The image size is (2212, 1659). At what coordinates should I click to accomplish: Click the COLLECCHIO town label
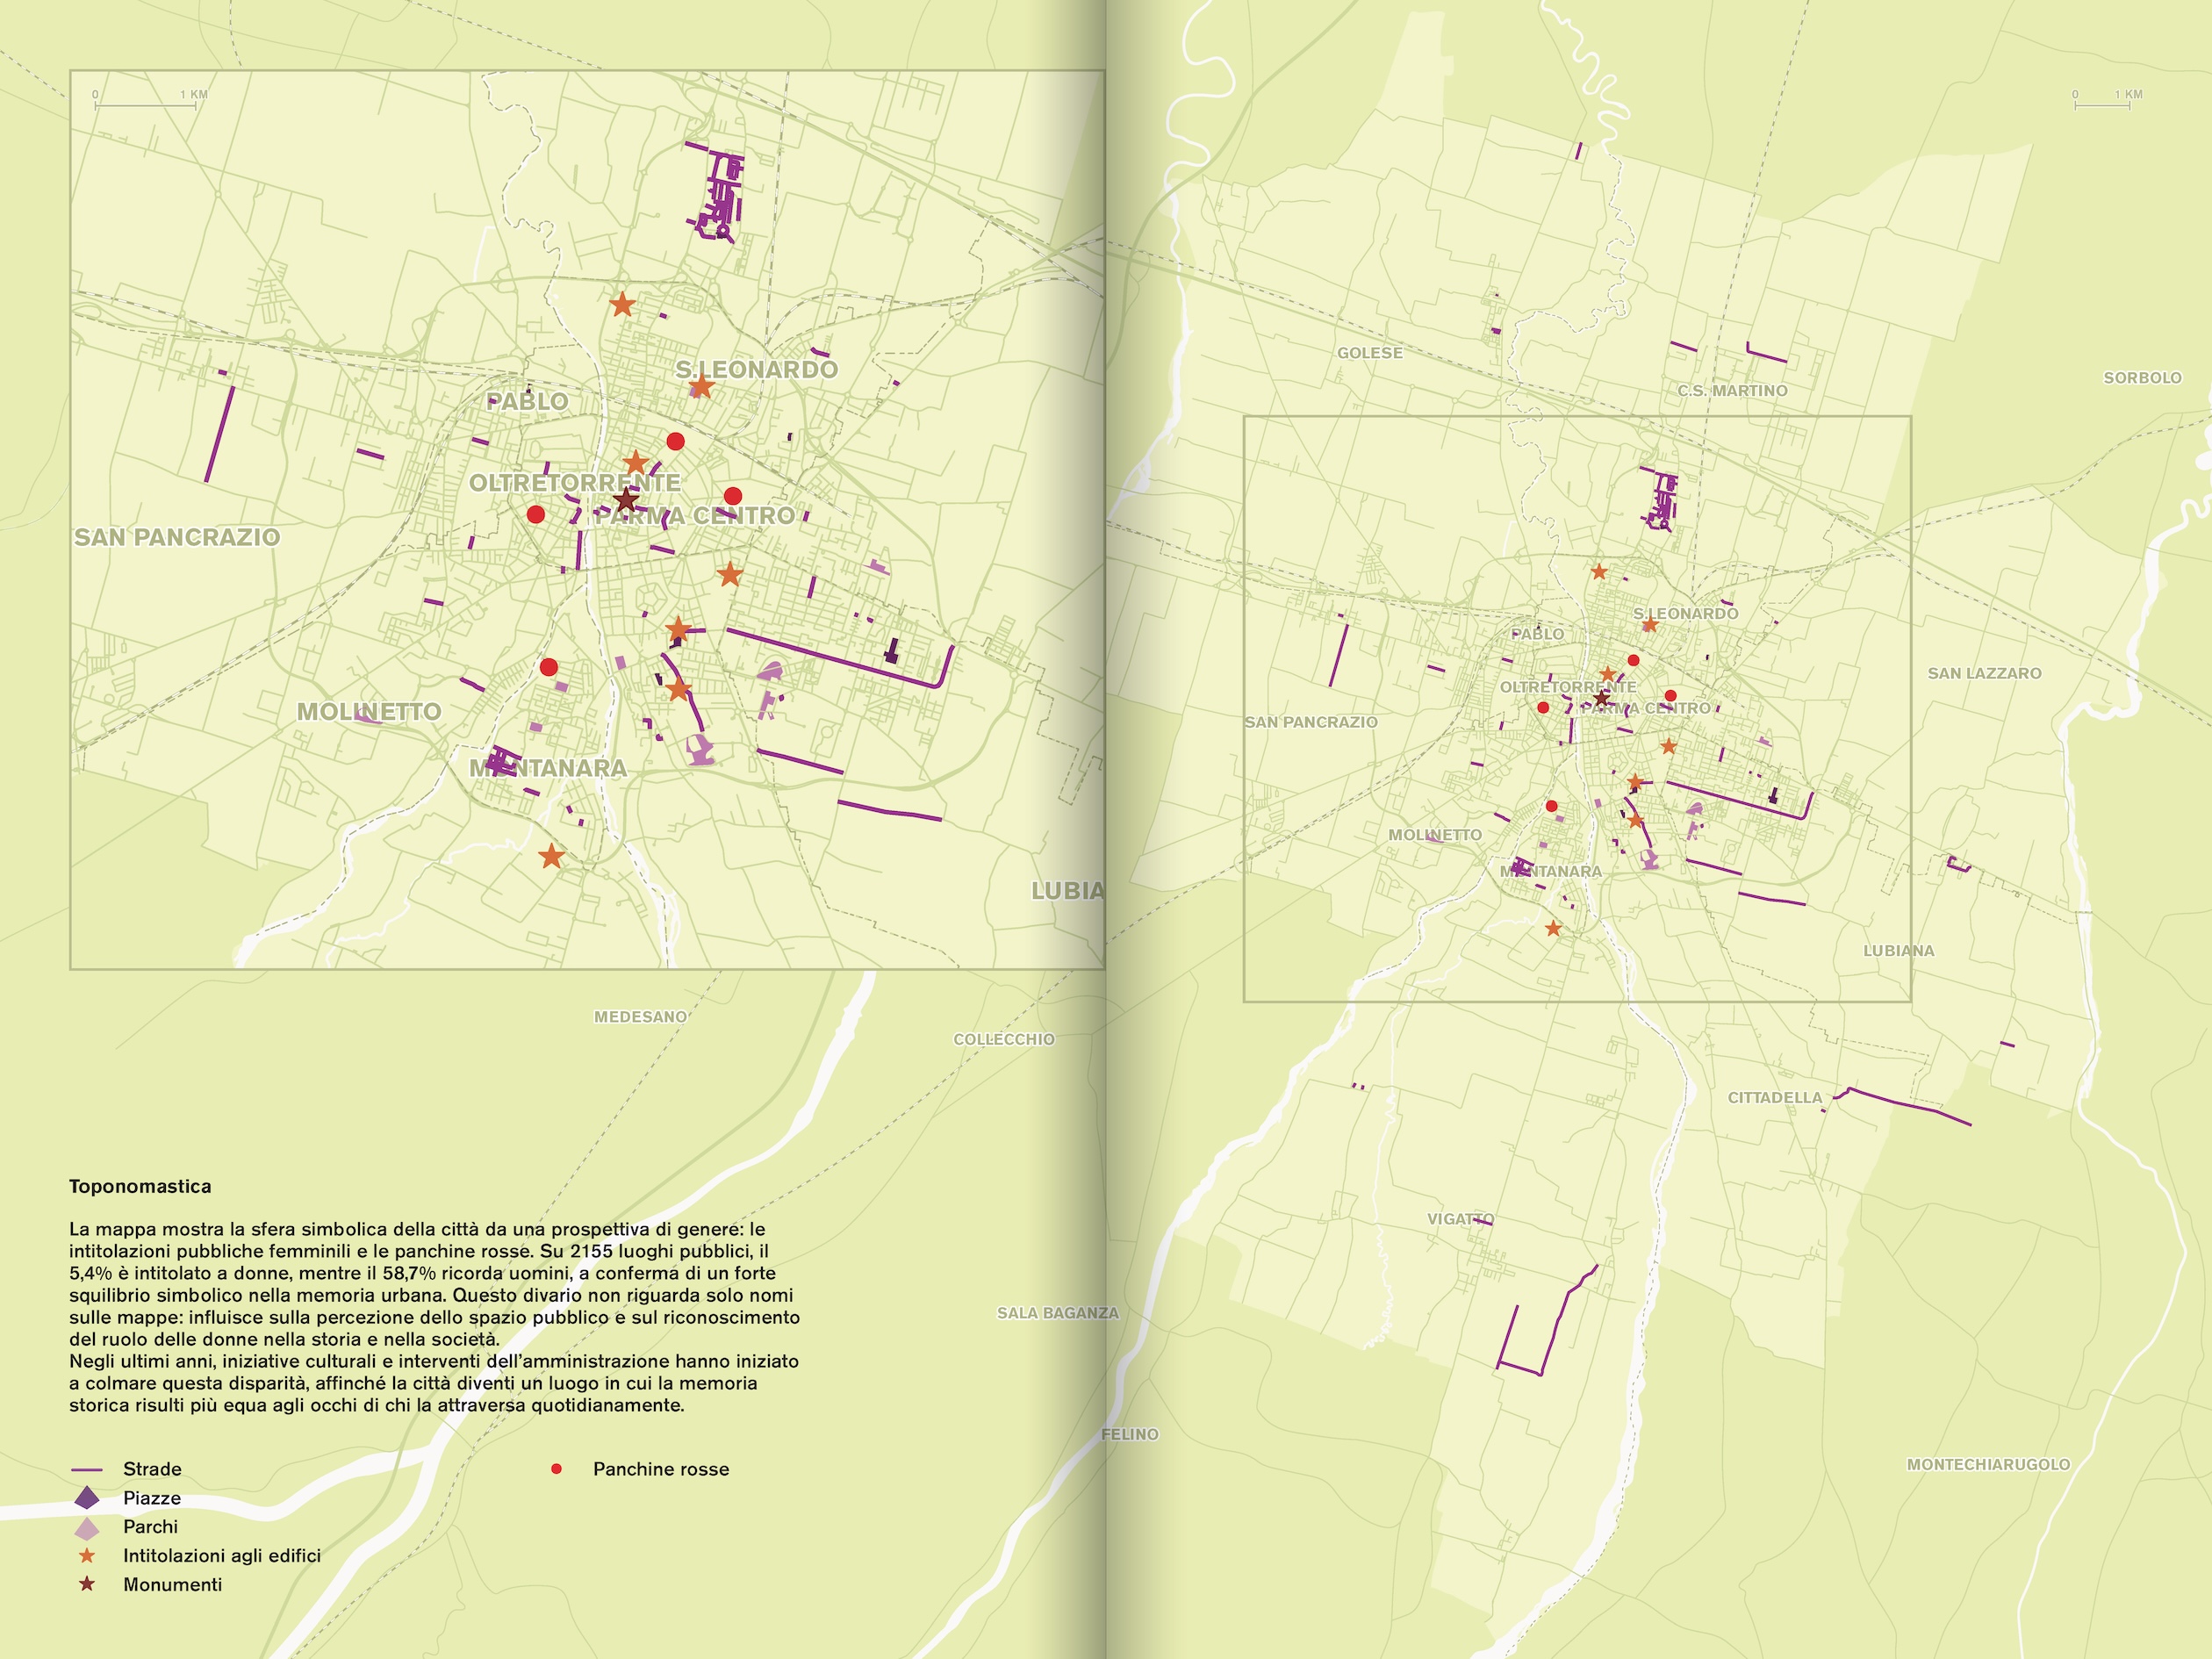[1003, 1039]
